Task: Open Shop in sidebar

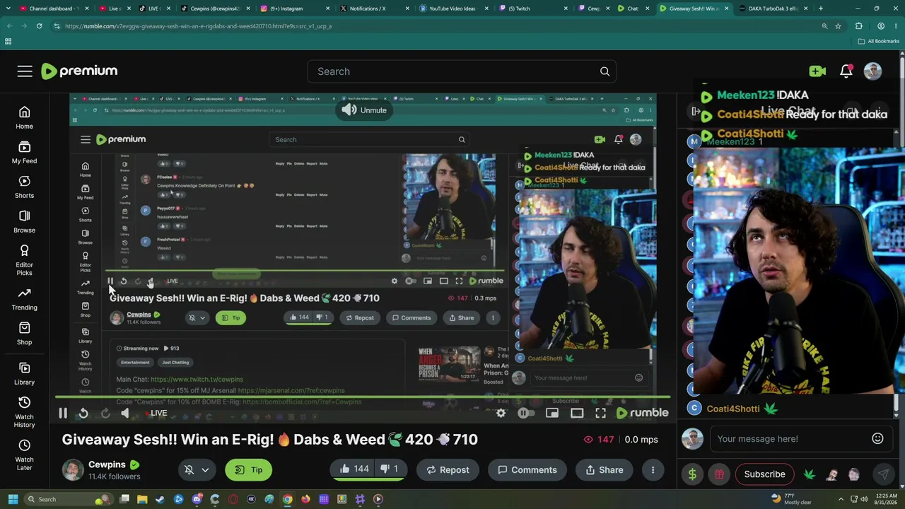Action: coord(24,334)
